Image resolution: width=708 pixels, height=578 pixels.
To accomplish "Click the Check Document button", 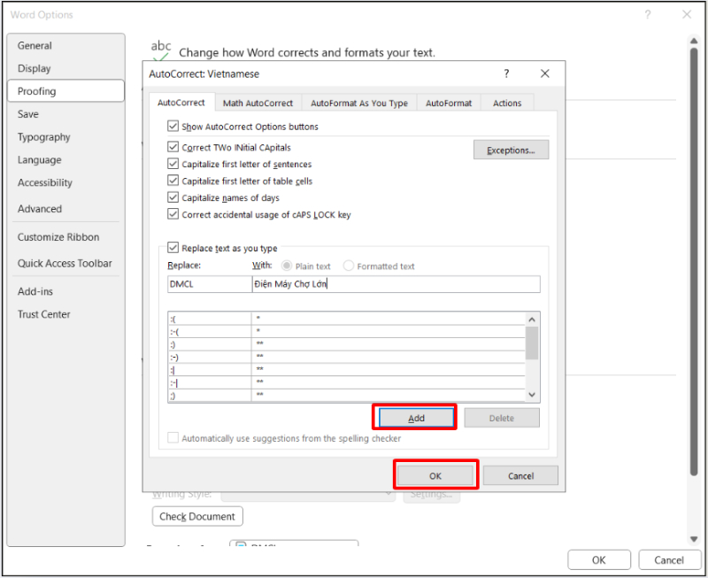I will (197, 517).
